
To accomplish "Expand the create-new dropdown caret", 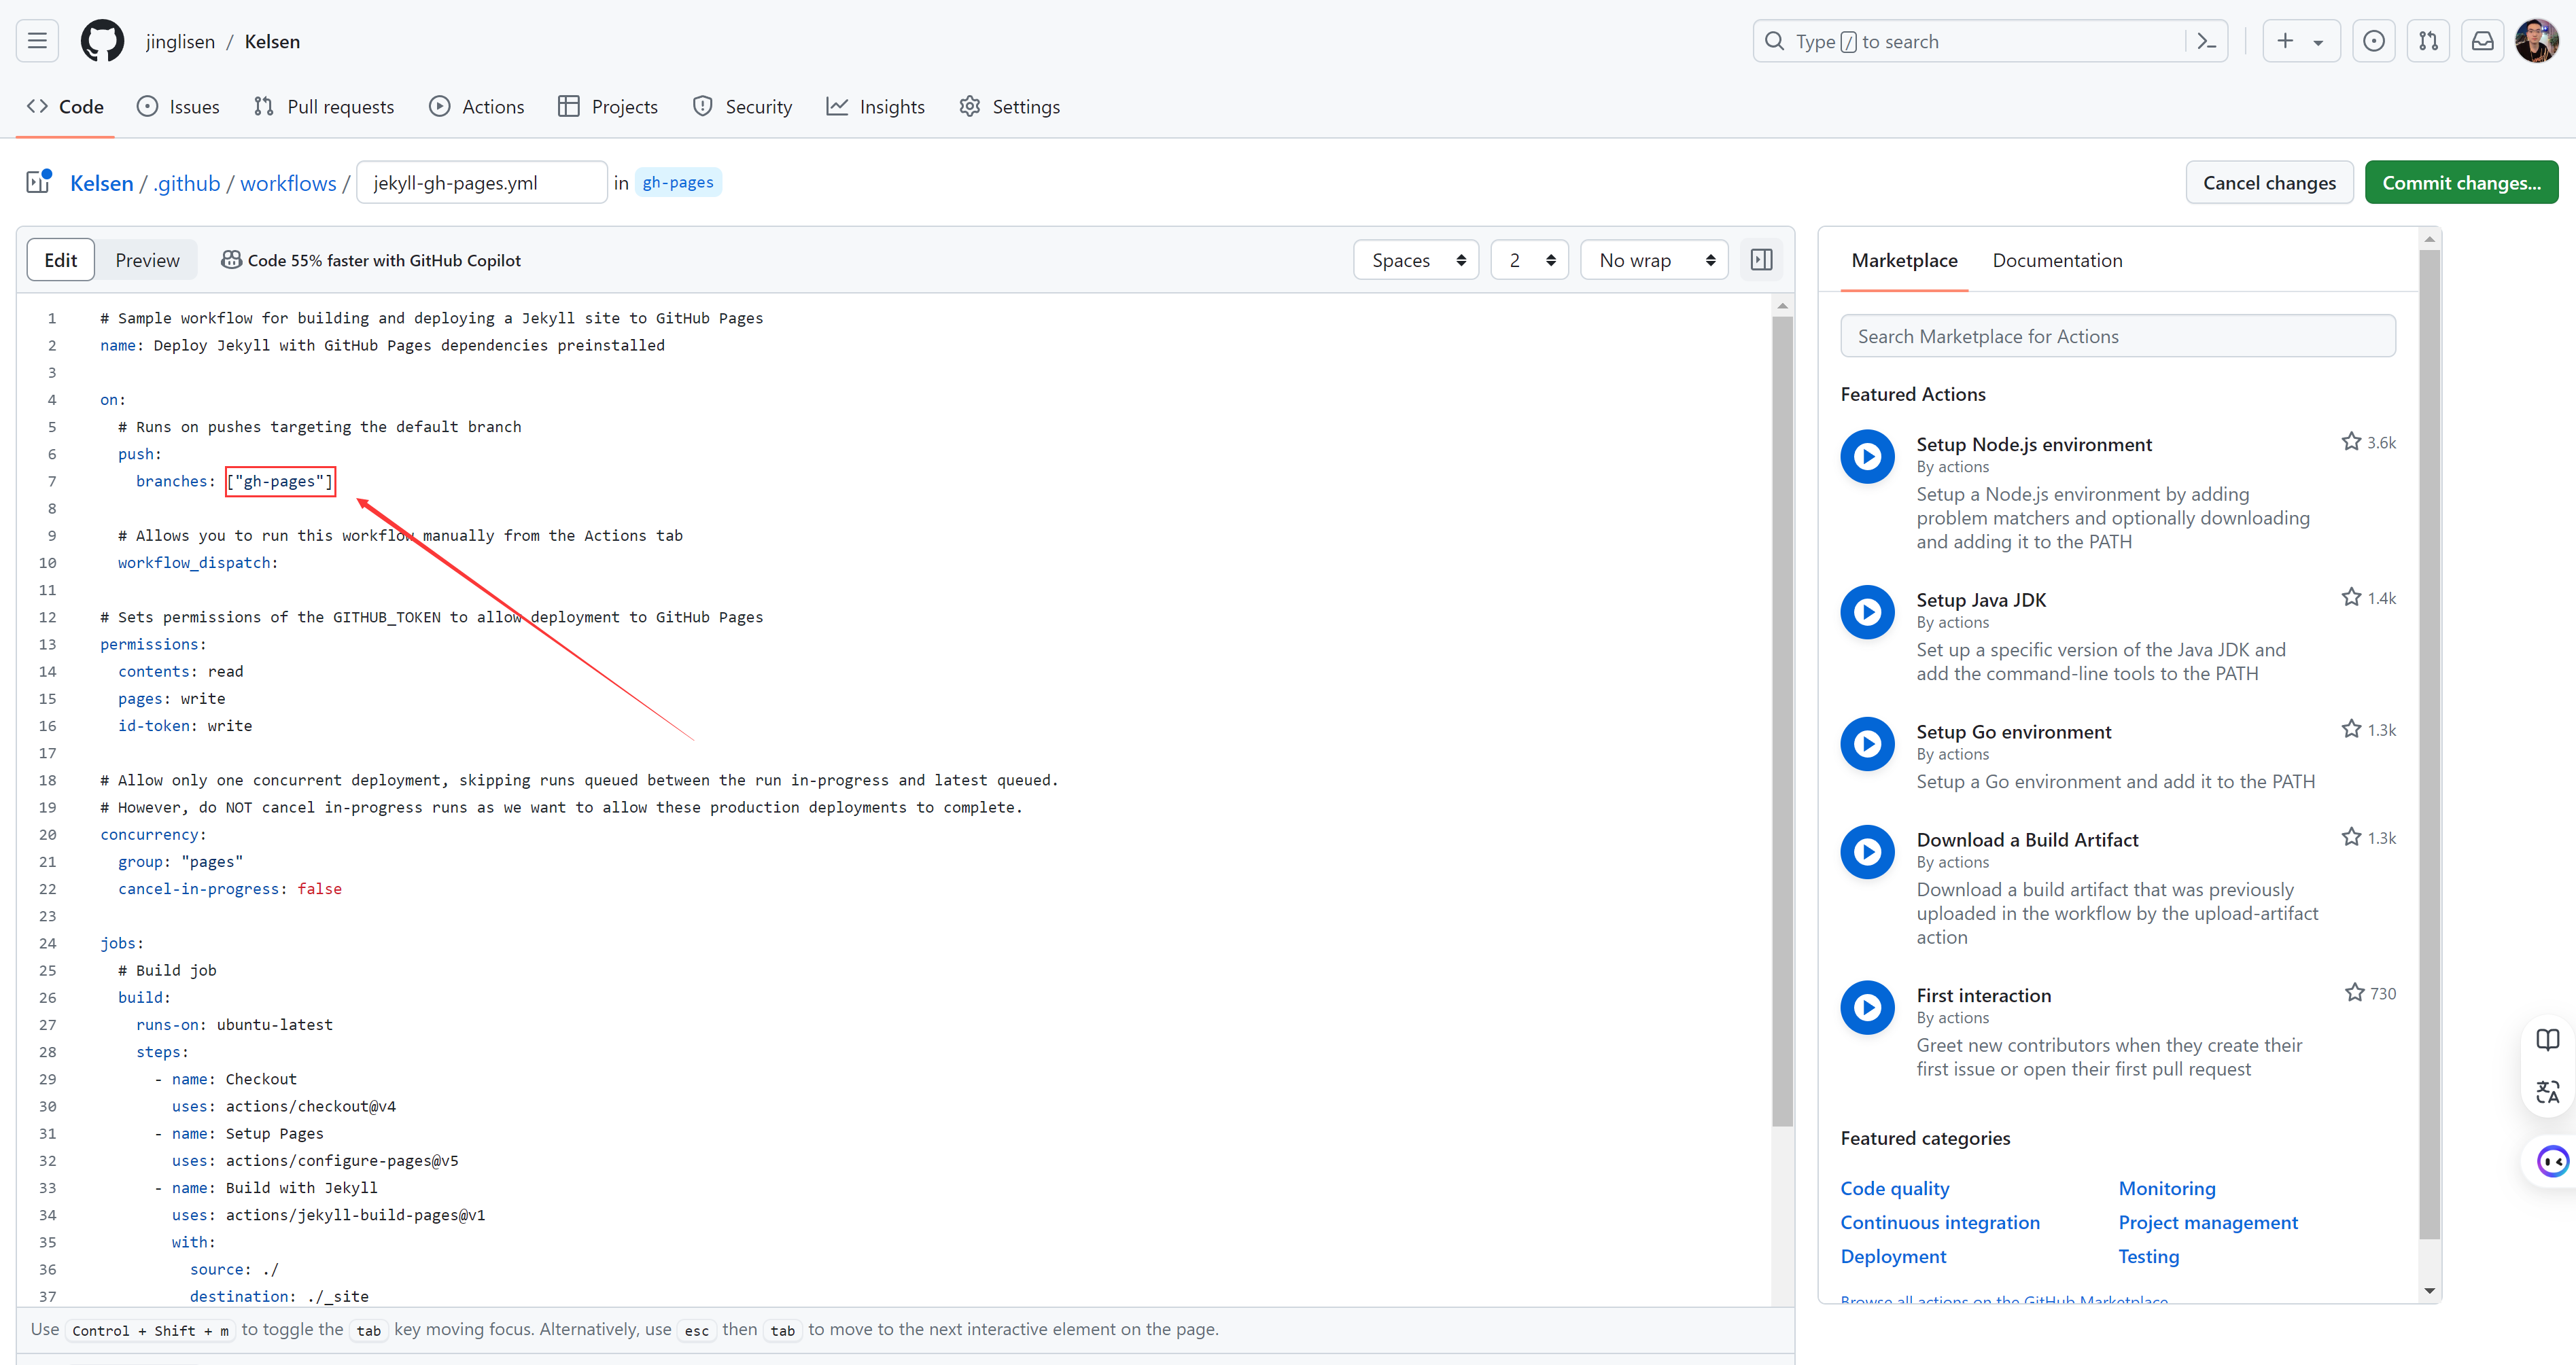I will (2318, 42).
